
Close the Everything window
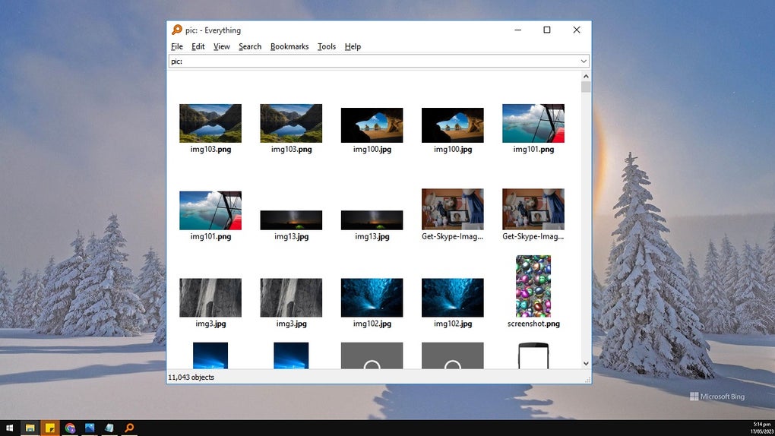pyautogui.click(x=576, y=30)
